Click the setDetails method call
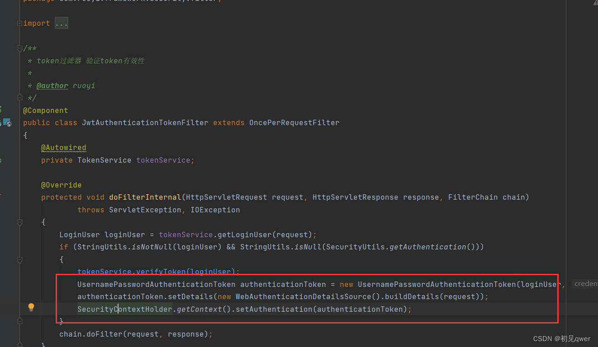Viewport: 598px width, 347px height. pos(190,297)
